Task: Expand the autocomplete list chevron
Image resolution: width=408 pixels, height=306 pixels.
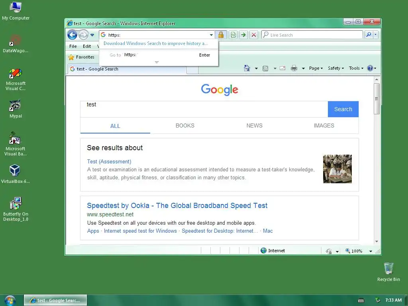Action: click(x=157, y=63)
